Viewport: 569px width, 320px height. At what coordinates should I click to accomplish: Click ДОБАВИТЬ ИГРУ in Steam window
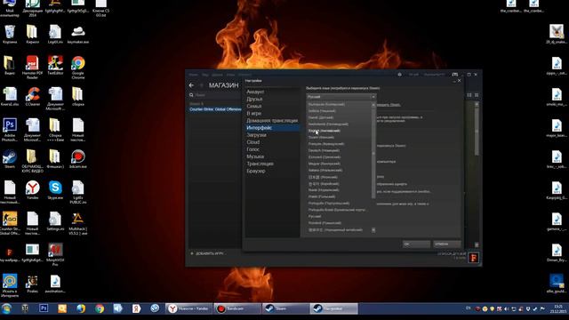(207, 253)
